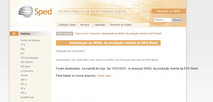This screenshot has width=213, height=102.
Task: Follow the 'clique aqui' download link
Action: click(104, 76)
